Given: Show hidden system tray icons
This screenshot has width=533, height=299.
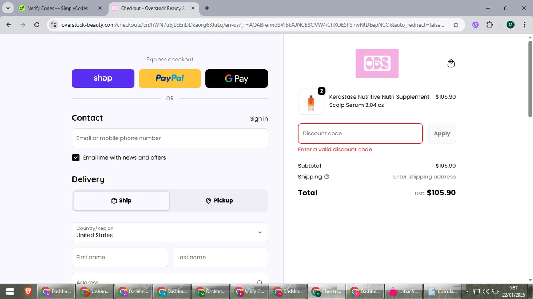Looking at the screenshot, I should click(467, 292).
